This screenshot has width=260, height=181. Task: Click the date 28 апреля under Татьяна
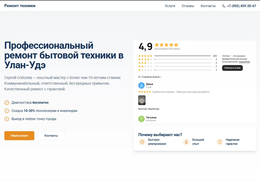click(151, 120)
